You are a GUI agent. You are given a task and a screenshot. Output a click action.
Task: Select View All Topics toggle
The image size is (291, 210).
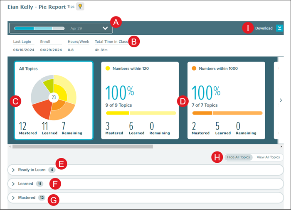[268, 157]
